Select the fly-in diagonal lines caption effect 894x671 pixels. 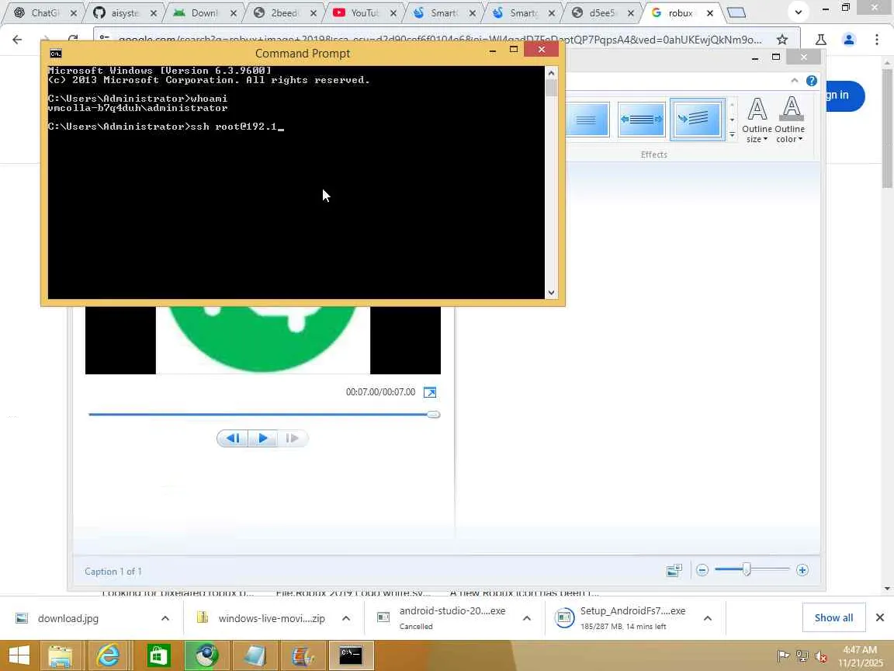[698, 120]
